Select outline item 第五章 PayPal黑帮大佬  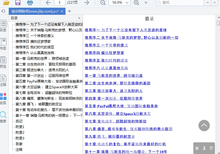pyautogui.click(x=49, y=81)
